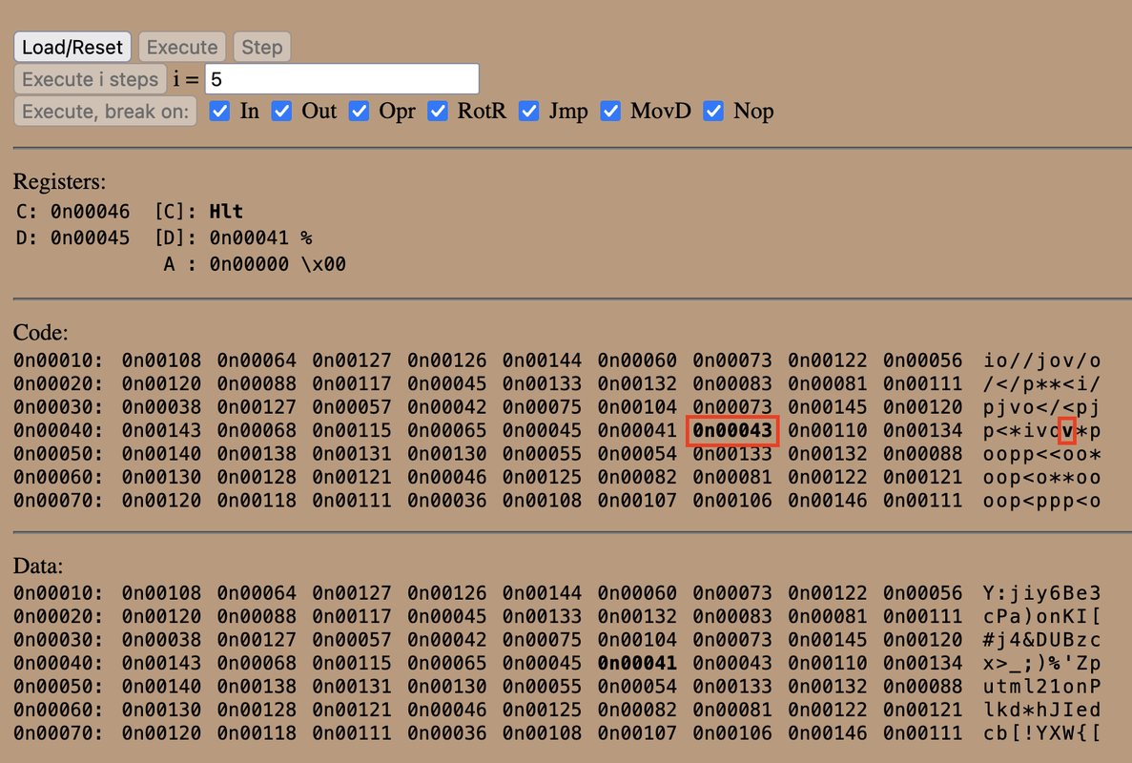Click the 0n00068 cell in Data
This screenshot has height=763, width=1132.
tap(257, 664)
